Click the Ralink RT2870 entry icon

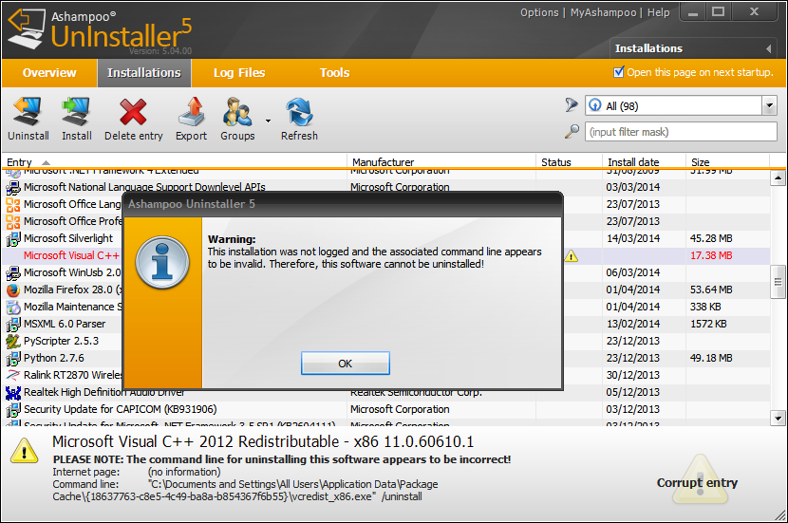pos(13,375)
